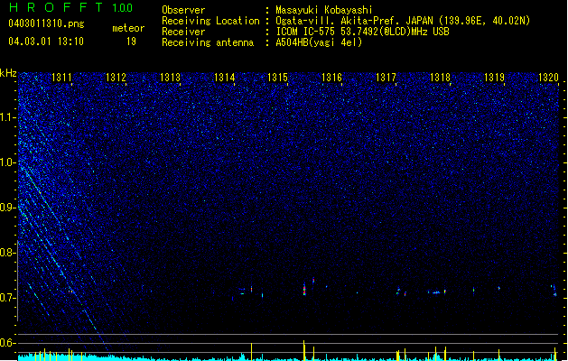Select the Ogata-vill. Akita-Pref. JAPAN location text
Screen dimensions: 568x361
point(403,21)
